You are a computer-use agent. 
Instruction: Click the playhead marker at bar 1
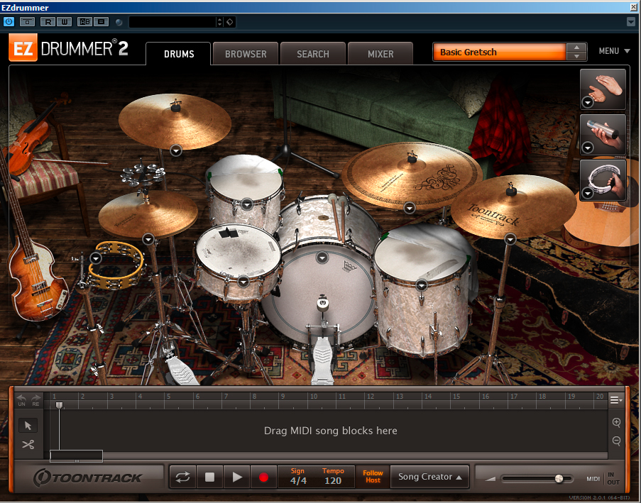click(x=60, y=405)
